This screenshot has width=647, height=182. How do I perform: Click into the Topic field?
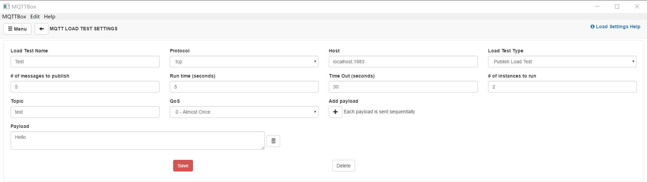pos(85,112)
